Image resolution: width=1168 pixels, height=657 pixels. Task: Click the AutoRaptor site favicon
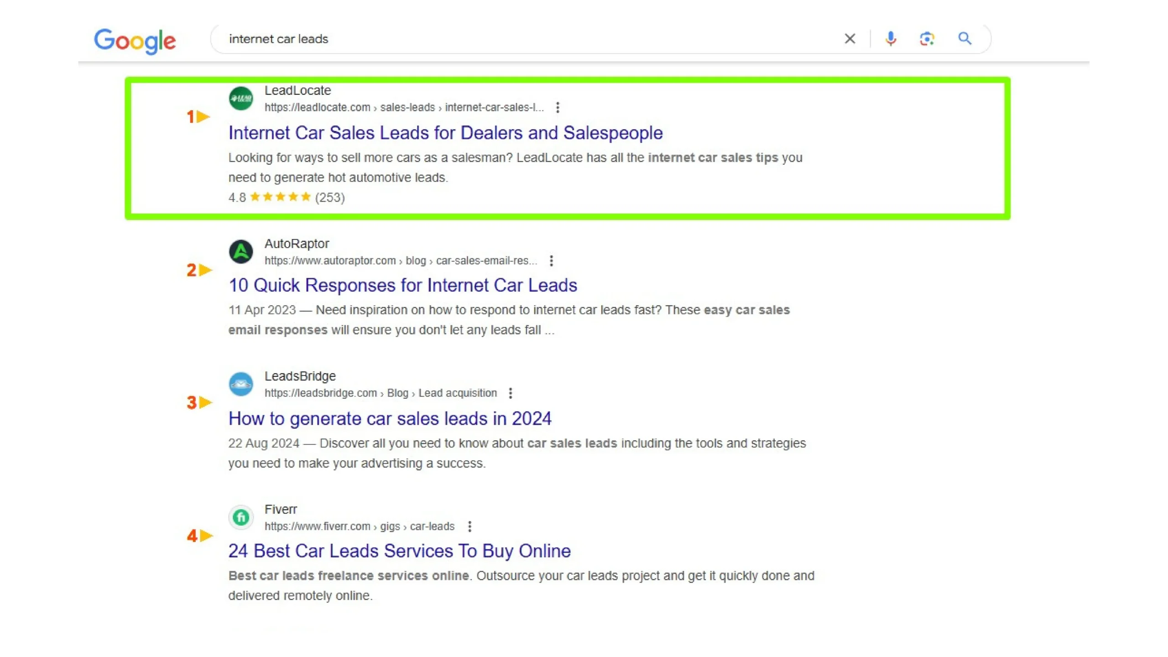(241, 252)
